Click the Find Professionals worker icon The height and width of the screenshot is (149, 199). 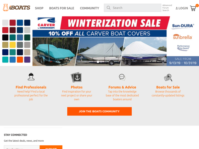[31, 77]
